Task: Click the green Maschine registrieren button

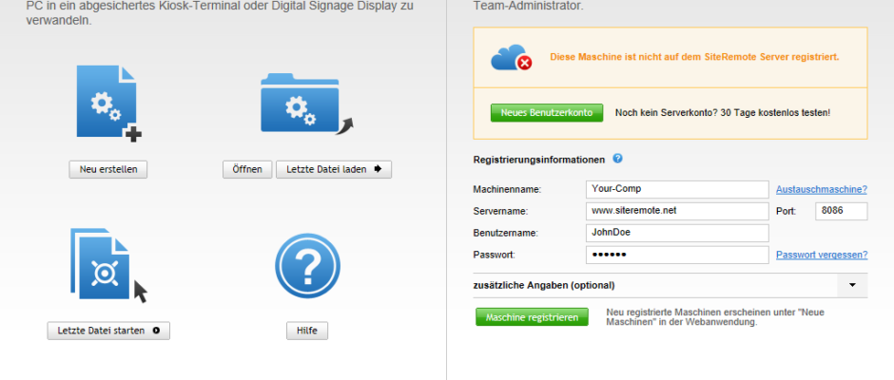Action: click(532, 317)
